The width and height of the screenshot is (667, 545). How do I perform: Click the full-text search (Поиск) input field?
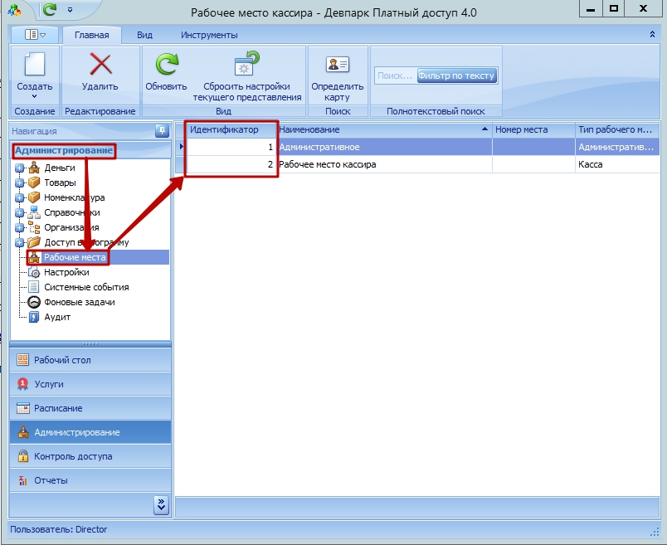[x=394, y=75]
